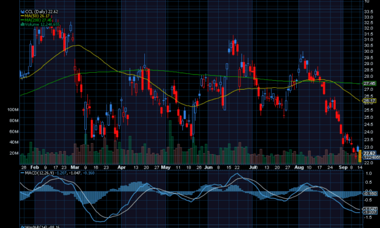380x228 pixels.
Task: Click the 80M volume axis label
Action: 14,121
